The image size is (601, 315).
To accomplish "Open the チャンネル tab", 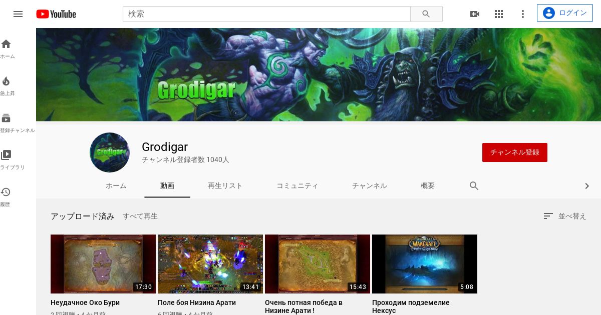I will click(x=370, y=186).
